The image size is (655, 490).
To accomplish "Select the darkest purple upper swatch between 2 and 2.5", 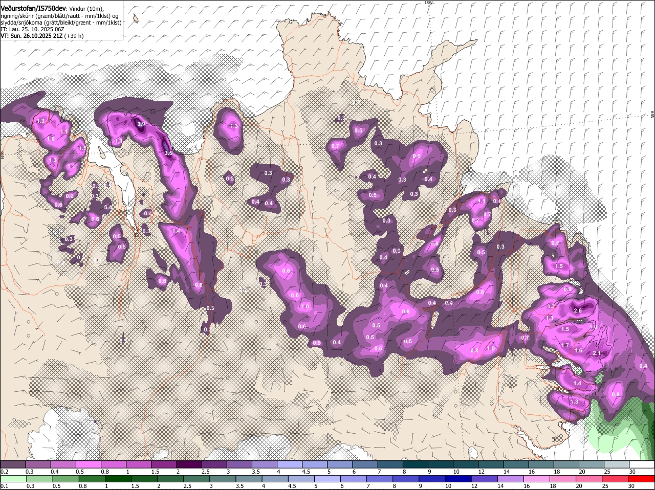I will pyautogui.click(x=189, y=464).
